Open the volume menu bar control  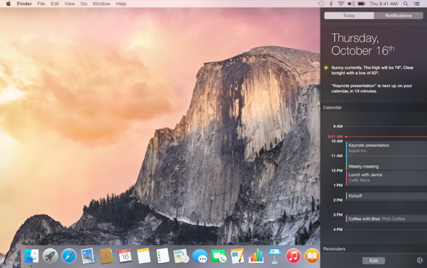click(x=351, y=3)
